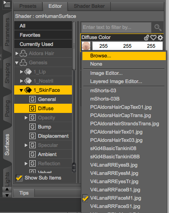Image resolution: width=169 pixels, height=213 pixels.
Task: Open the Lights side tab
Action: (x=7, y=178)
